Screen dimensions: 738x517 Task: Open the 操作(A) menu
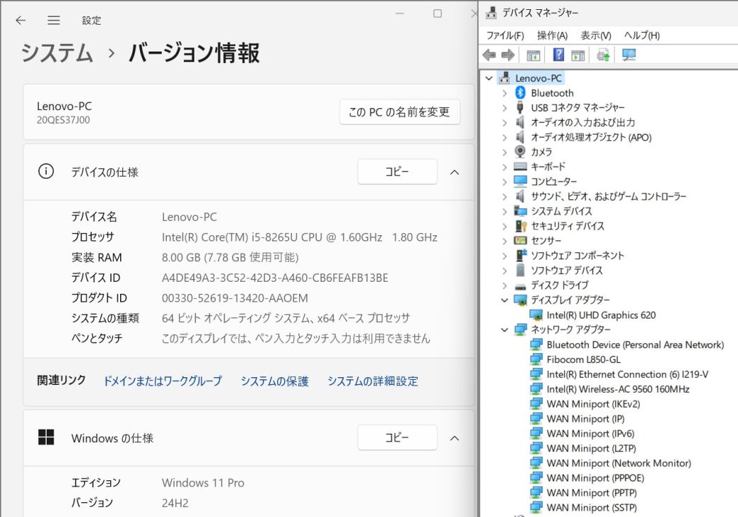pyautogui.click(x=552, y=35)
